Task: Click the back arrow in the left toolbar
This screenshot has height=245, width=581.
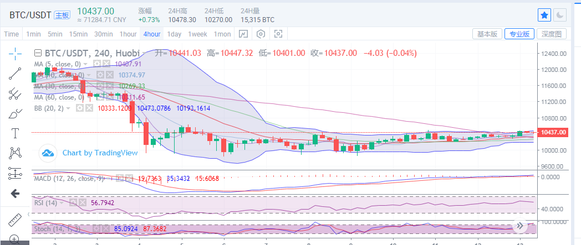Action: point(15,193)
